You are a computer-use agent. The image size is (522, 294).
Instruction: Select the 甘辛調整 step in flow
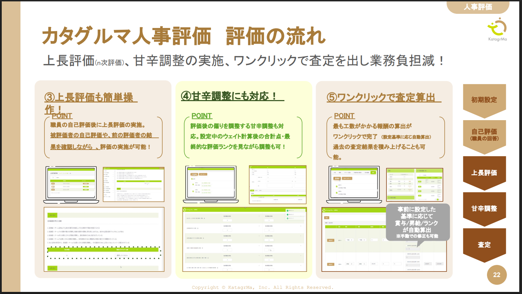pos(484,208)
